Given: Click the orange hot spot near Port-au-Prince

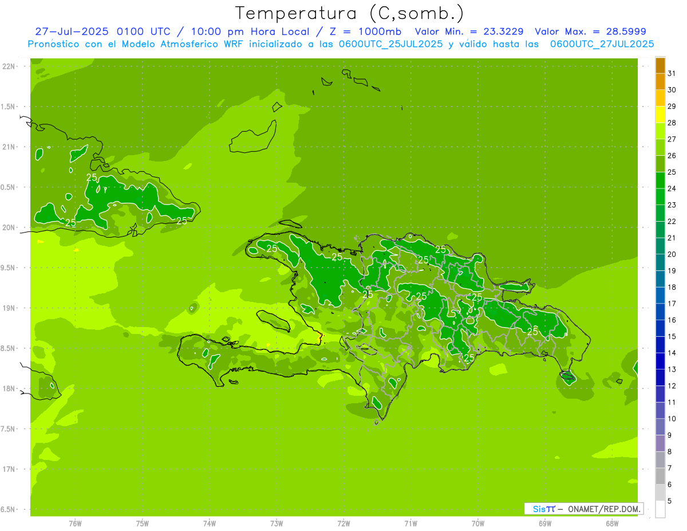Looking at the screenshot, I should tap(321, 337).
